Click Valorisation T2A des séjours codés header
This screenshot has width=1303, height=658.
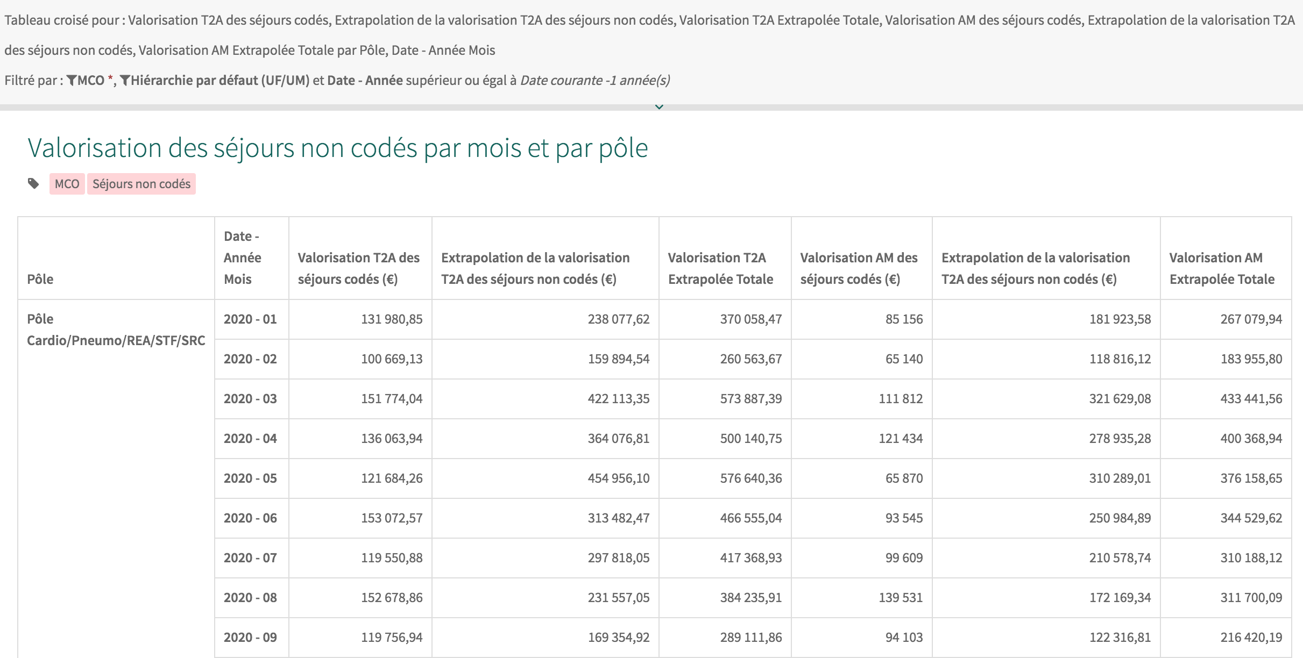(358, 268)
